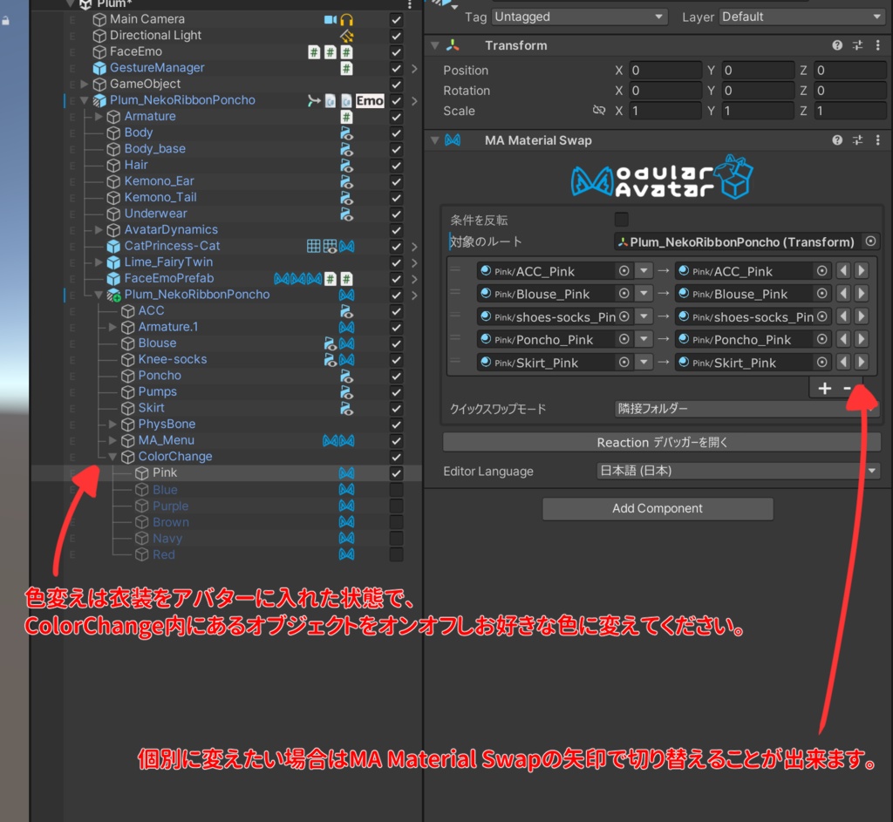The width and height of the screenshot is (893, 822).
Task: Open Transform component presets icon
Action: point(857,45)
